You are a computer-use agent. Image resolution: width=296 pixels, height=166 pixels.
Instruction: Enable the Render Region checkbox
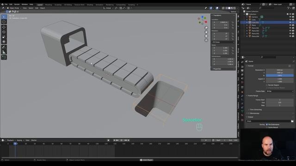[x=267, y=85]
